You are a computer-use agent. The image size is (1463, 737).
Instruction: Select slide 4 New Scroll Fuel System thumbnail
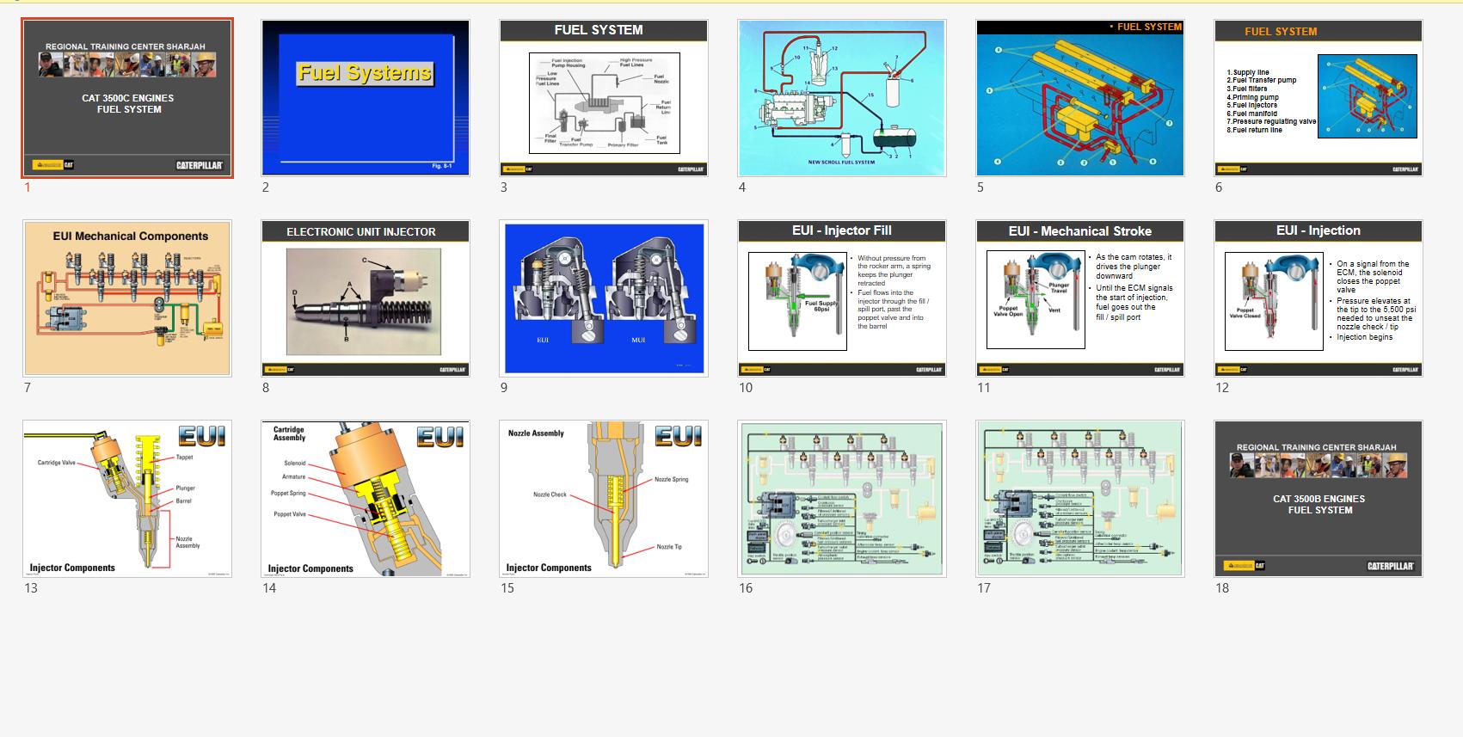tap(842, 98)
